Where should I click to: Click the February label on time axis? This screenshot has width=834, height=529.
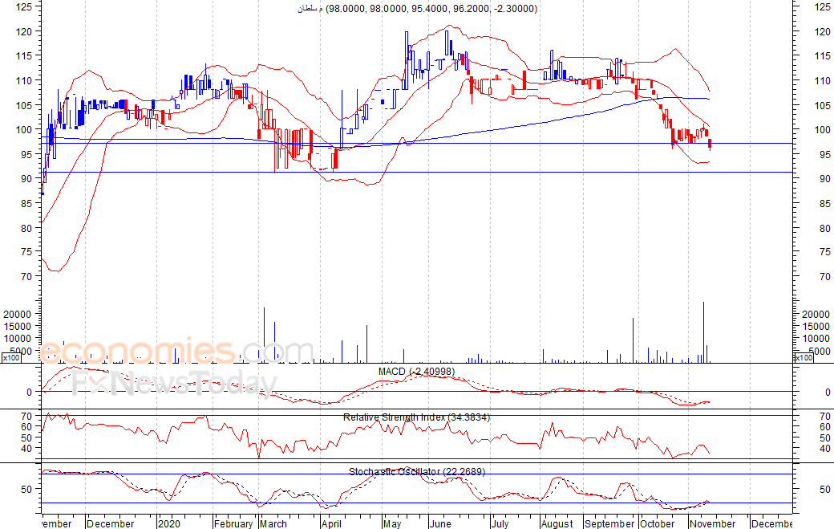coord(233,523)
